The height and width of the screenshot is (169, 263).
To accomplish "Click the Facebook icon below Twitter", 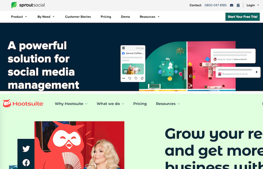I will click(26, 162).
